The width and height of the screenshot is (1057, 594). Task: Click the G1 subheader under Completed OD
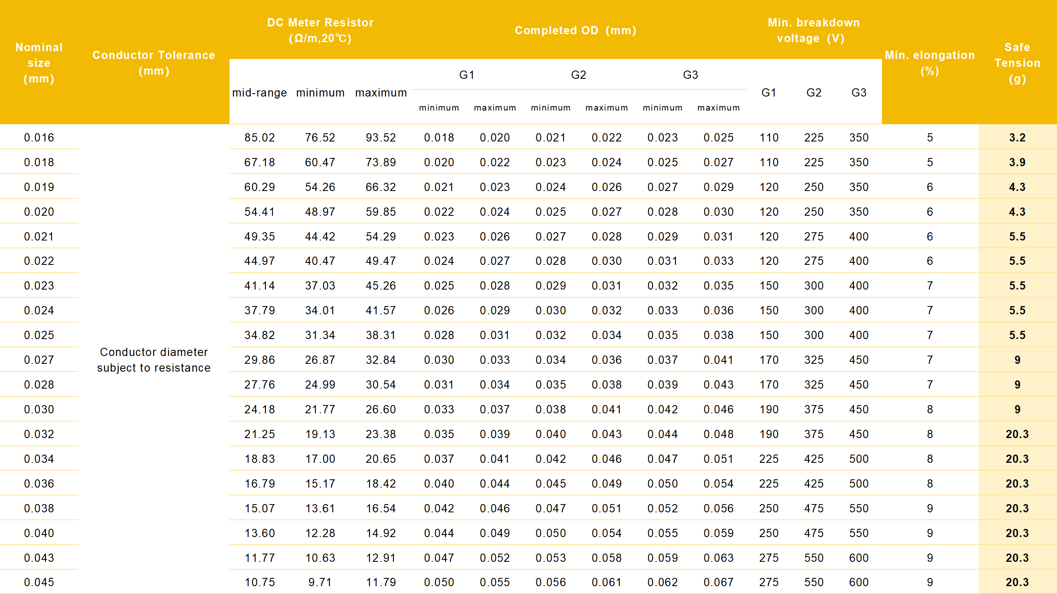click(x=467, y=75)
